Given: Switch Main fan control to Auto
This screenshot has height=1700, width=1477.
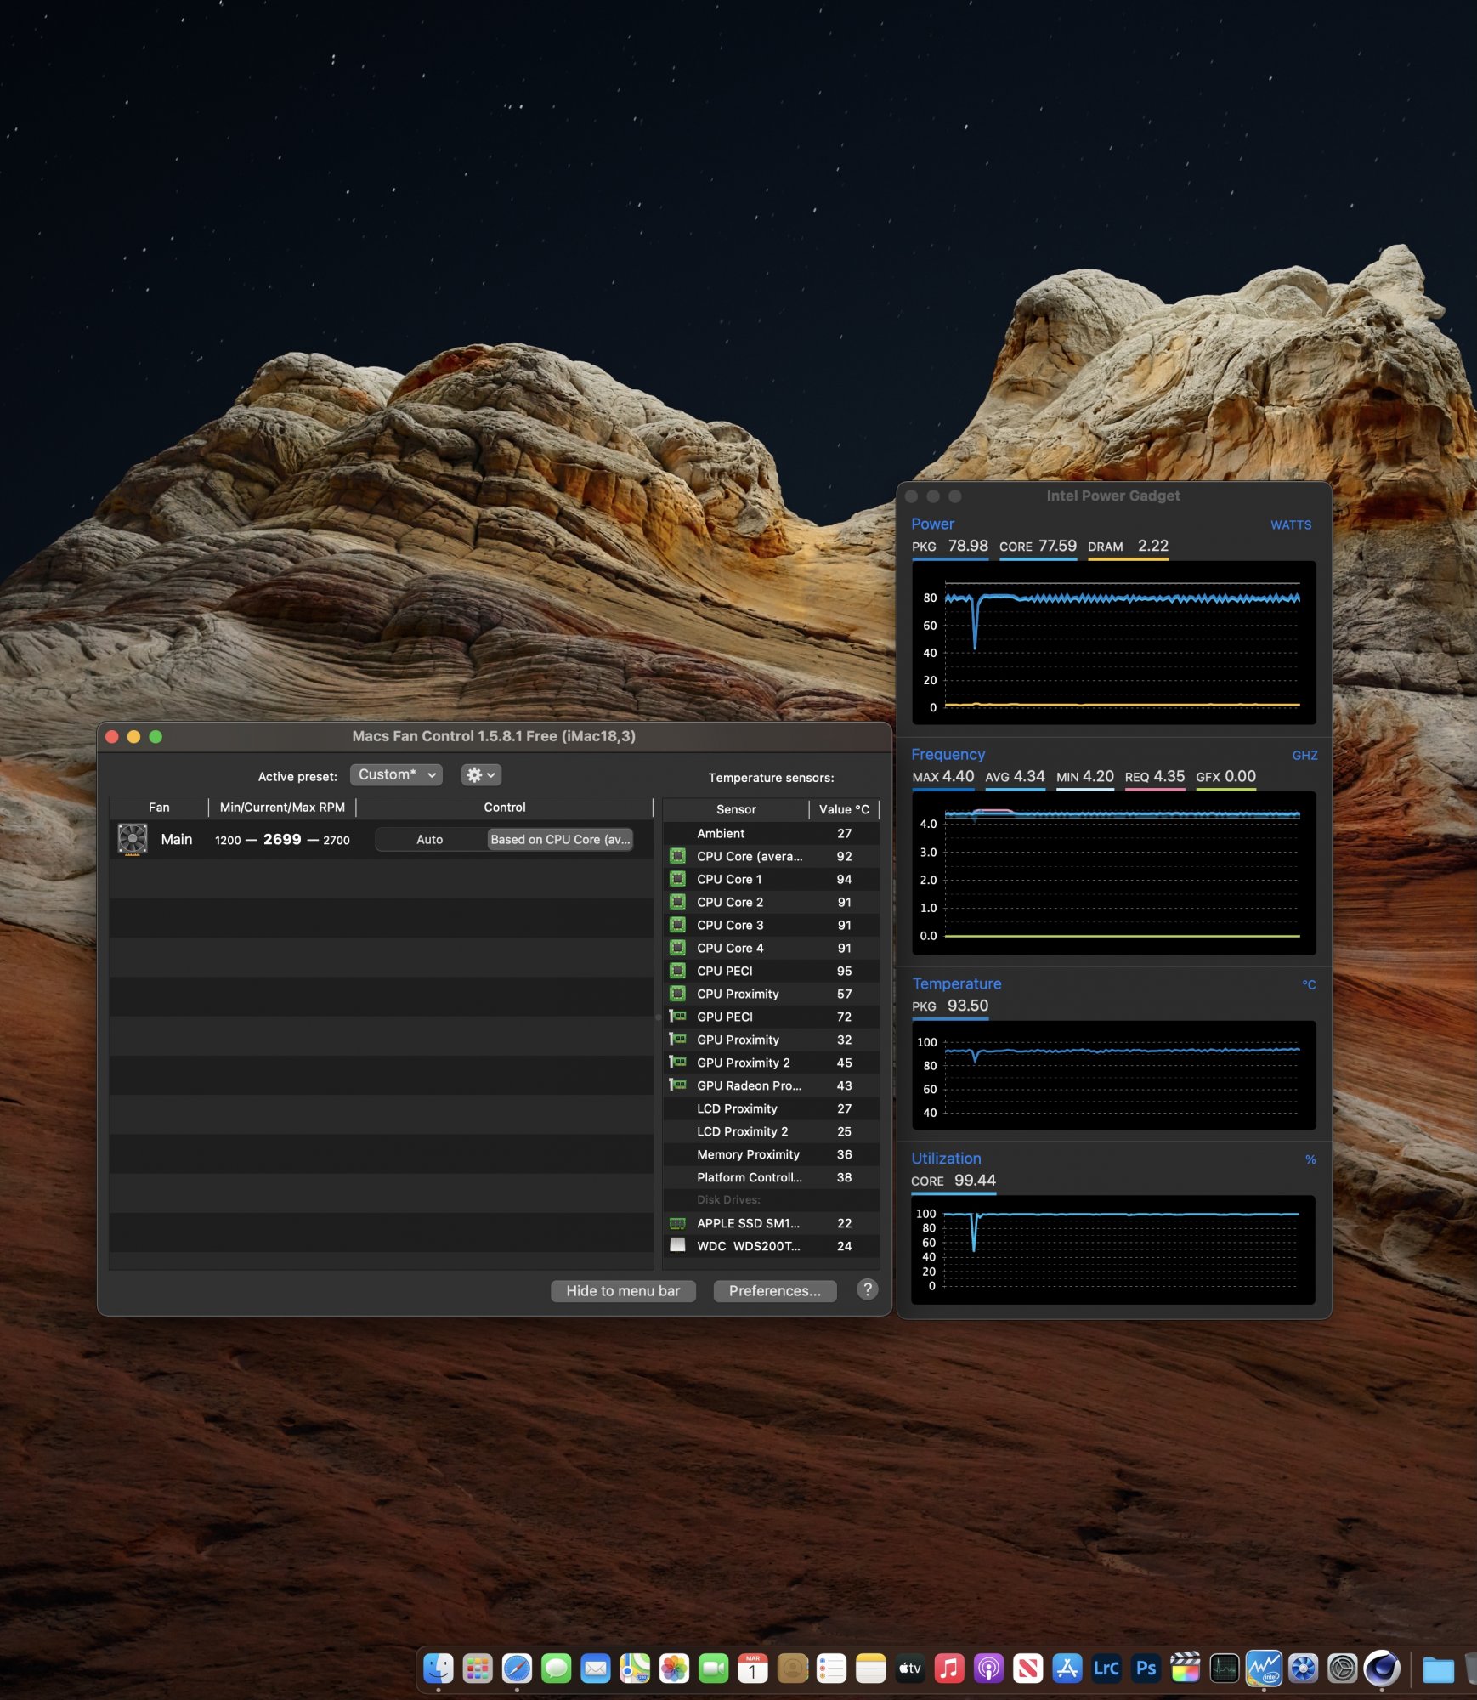Looking at the screenshot, I should [430, 839].
